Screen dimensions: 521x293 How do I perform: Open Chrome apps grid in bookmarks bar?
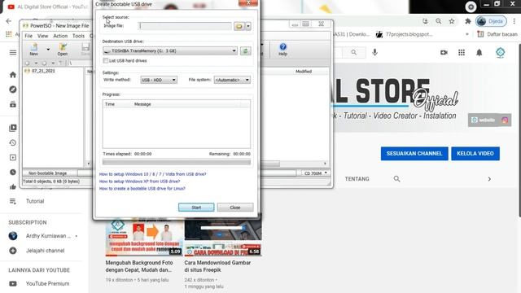(9, 34)
